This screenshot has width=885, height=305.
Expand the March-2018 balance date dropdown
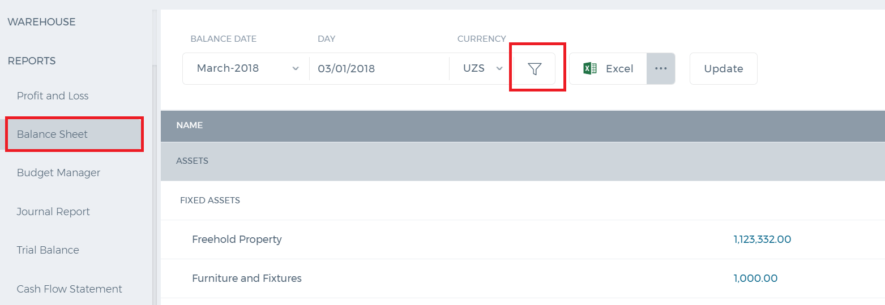click(246, 69)
